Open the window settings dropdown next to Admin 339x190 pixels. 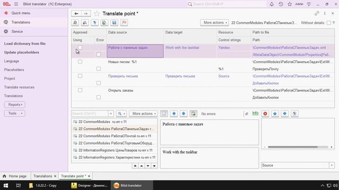pos(309,4)
